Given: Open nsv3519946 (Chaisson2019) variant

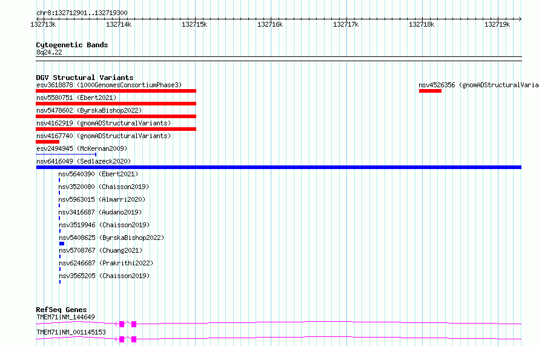Looking at the screenshot, I should (x=104, y=225).
